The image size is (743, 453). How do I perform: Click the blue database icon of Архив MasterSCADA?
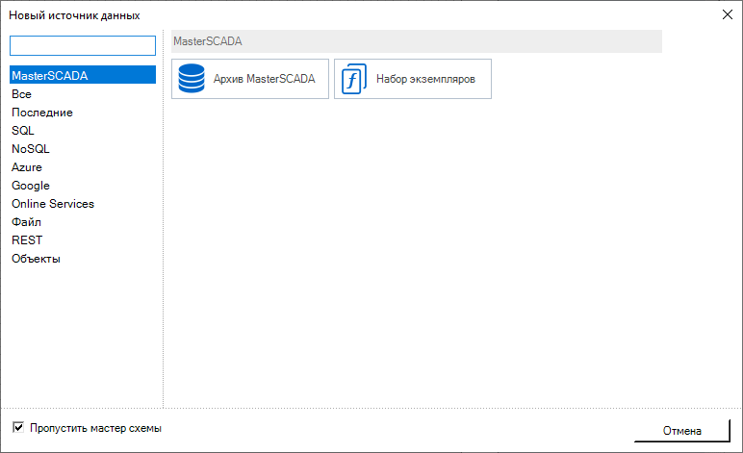tap(192, 79)
